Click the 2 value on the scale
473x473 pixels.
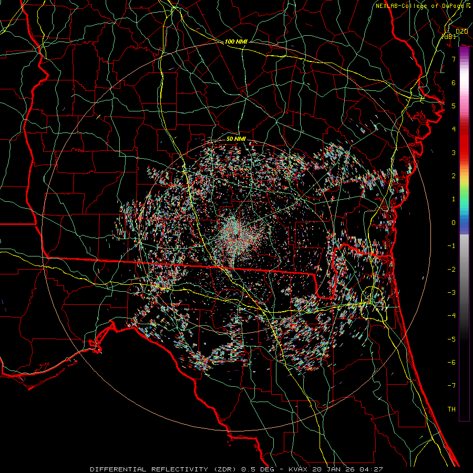pyautogui.click(x=454, y=176)
